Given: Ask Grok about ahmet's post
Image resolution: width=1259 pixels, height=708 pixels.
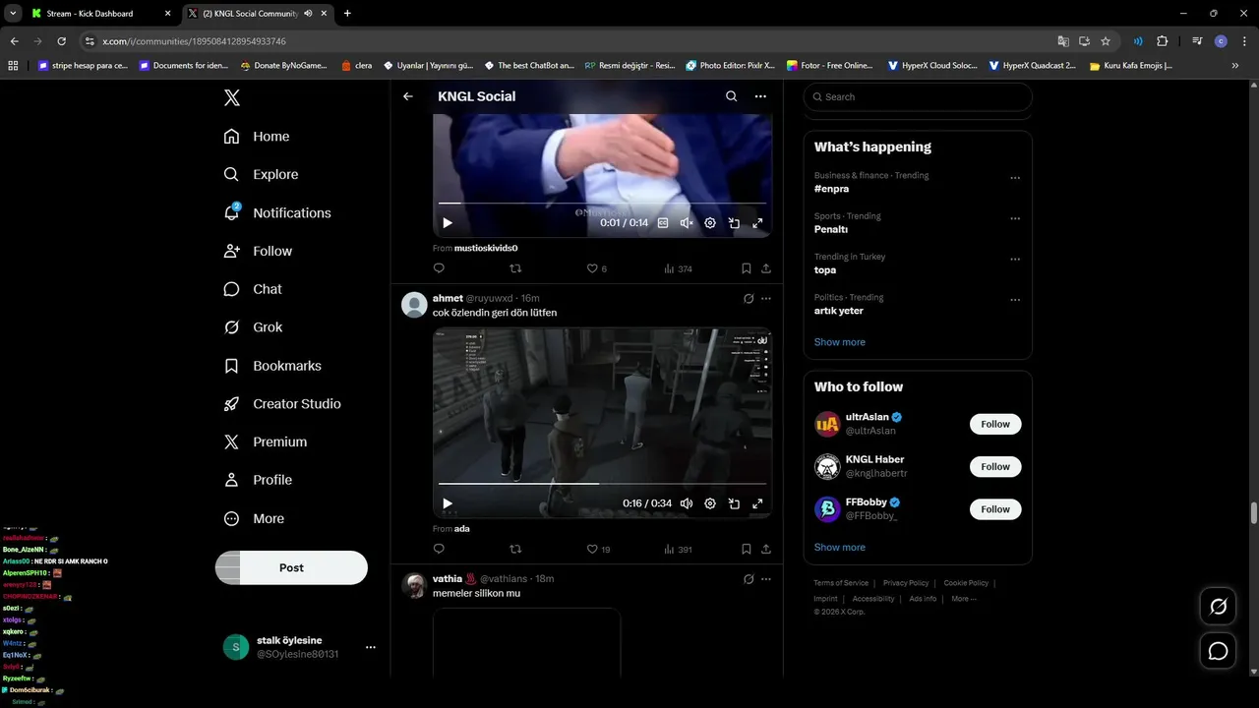Looking at the screenshot, I should pyautogui.click(x=749, y=298).
